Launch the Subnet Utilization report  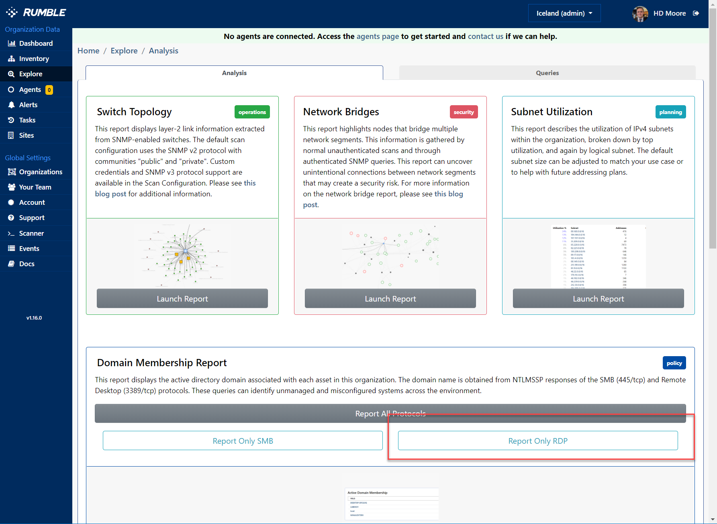[x=598, y=298]
